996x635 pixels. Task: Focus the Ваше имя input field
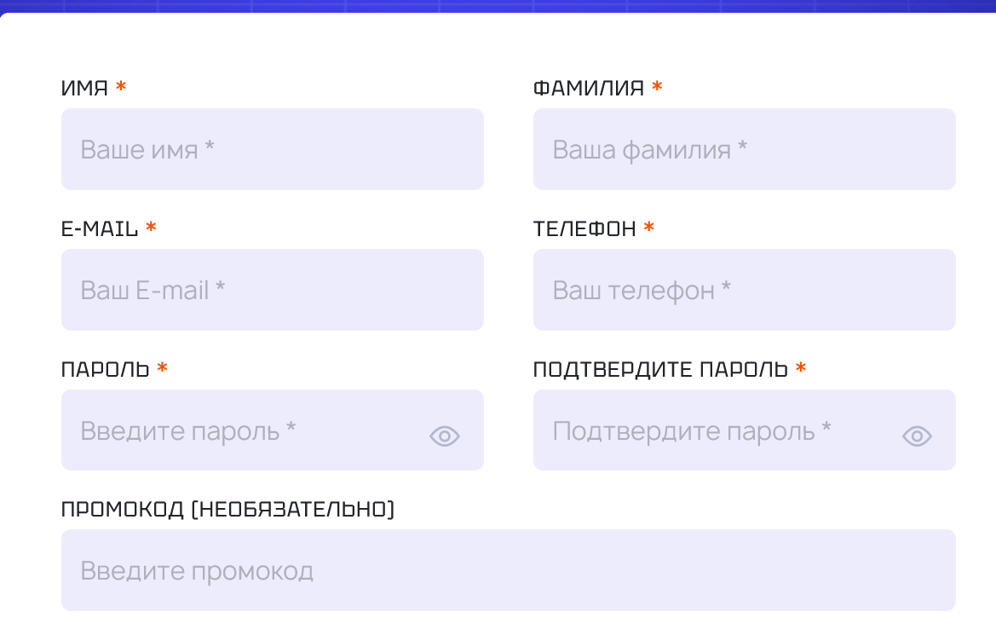coord(272,149)
